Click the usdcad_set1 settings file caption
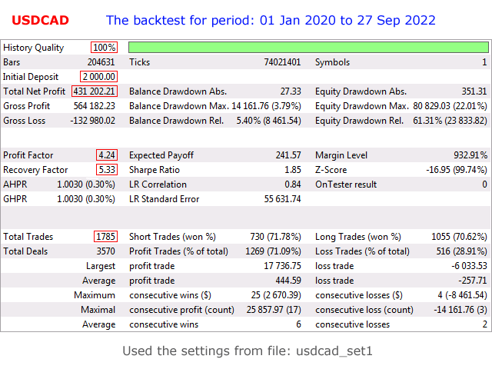The height and width of the screenshot is (369, 492). (x=245, y=351)
